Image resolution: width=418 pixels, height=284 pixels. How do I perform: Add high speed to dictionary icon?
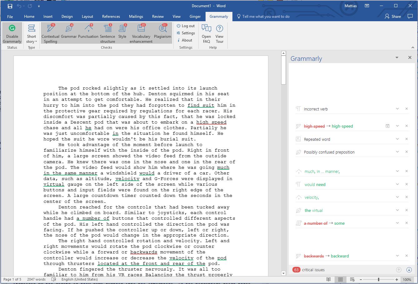(387, 126)
